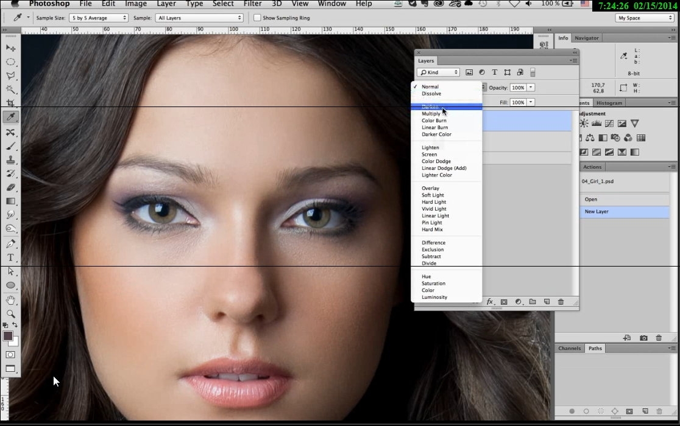Select the Path Selection tool

[x=10, y=271]
